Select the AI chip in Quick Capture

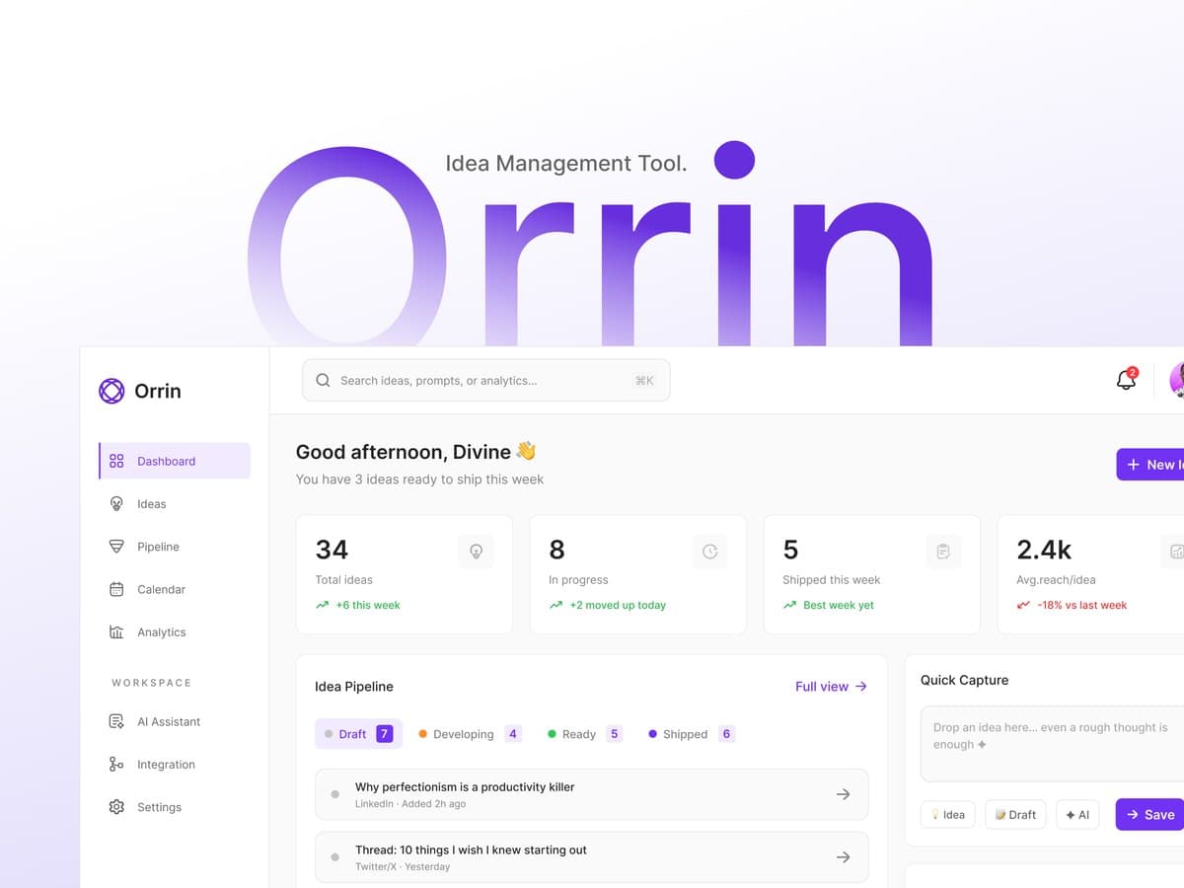click(x=1077, y=814)
